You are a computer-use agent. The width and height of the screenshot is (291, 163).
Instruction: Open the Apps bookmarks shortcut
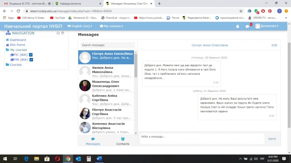(8, 18)
